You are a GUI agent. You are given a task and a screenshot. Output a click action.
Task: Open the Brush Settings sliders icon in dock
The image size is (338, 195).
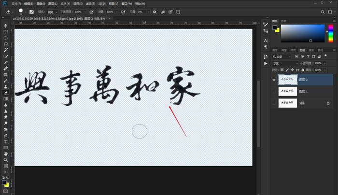click(266, 31)
